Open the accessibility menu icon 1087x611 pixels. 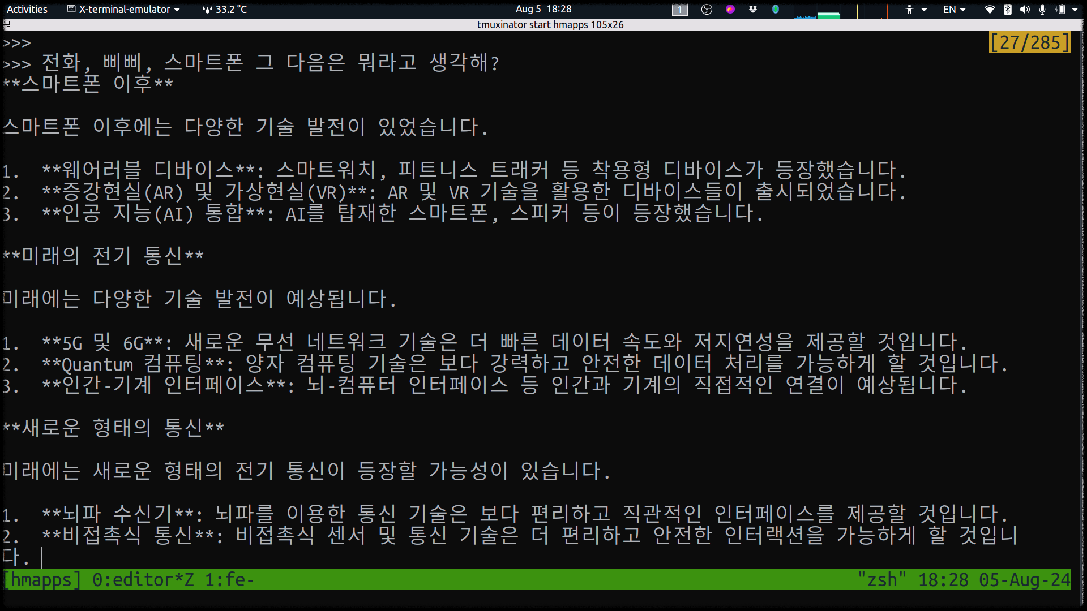point(909,9)
